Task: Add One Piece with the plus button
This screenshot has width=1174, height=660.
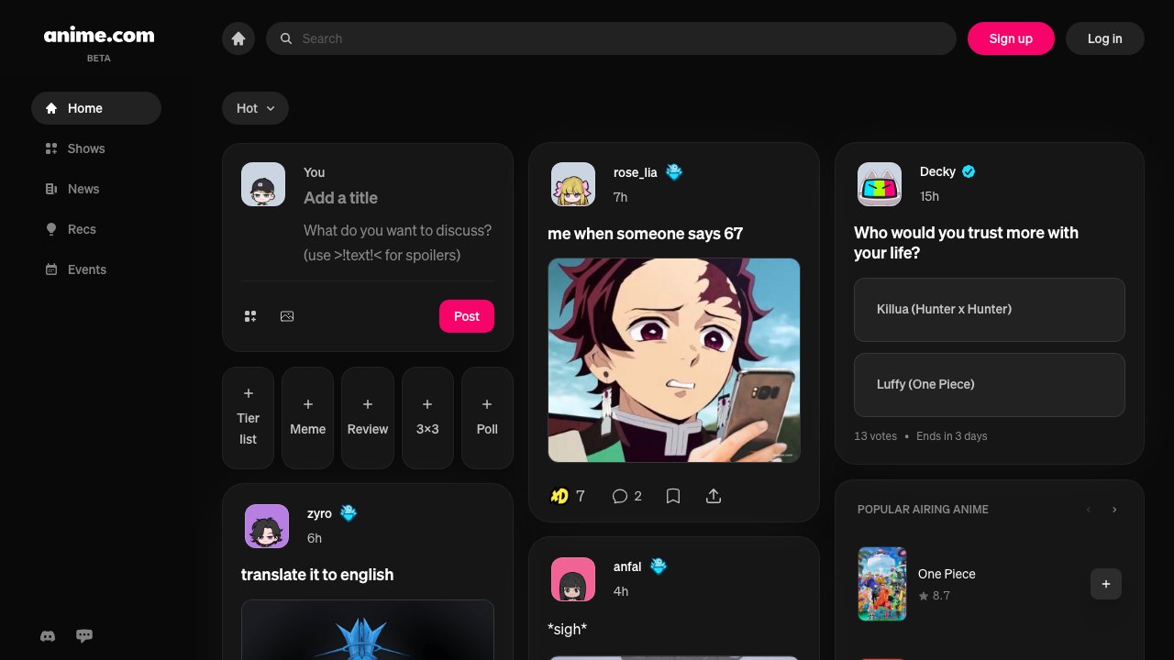Action: (x=1106, y=584)
